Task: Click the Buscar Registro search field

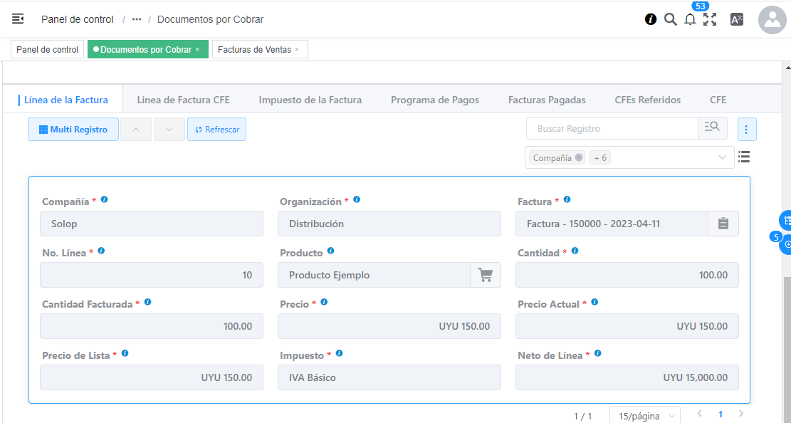Action: click(x=612, y=129)
